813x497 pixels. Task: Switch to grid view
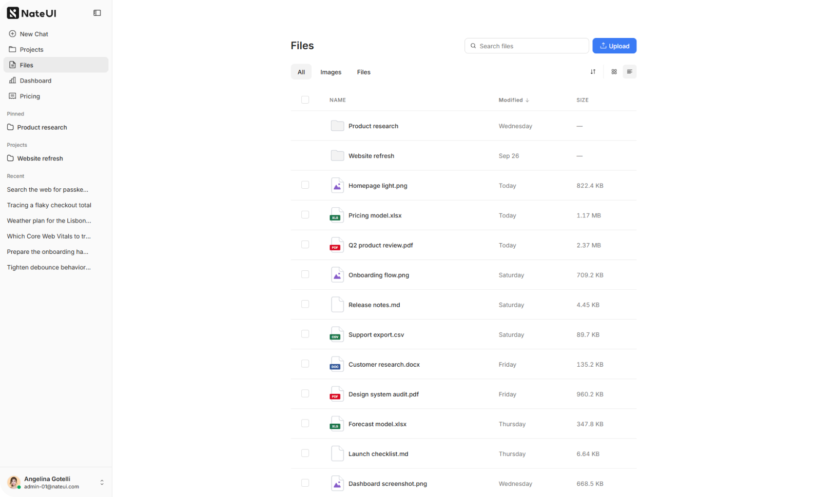[614, 72]
